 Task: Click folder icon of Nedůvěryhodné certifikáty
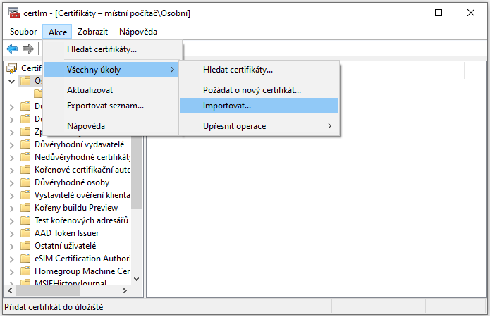pos(25,157)
